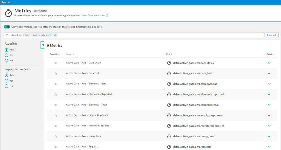
Task: Choose Any under Supported in Grail
Action: [6, 75]
